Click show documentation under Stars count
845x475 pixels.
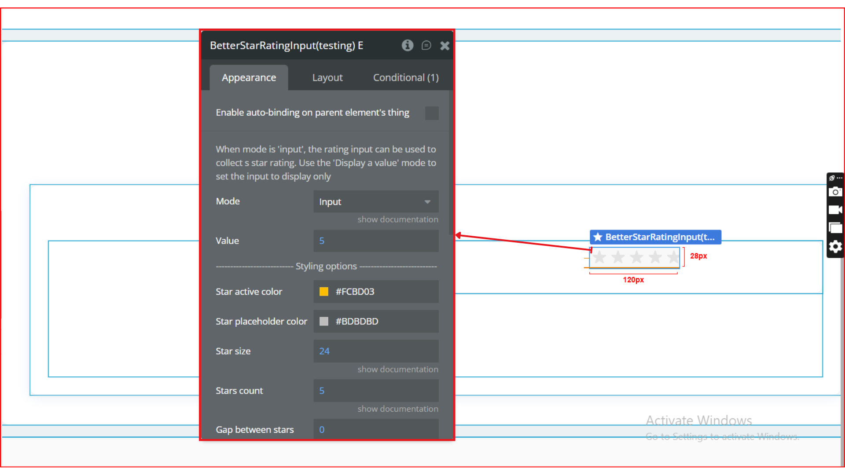pyautogui.click(x=397, y=409)
